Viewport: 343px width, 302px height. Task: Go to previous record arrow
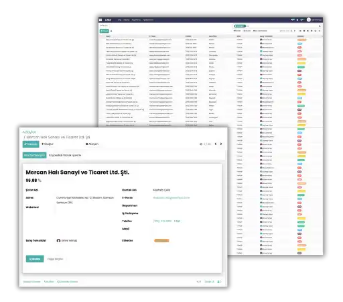[216, 144]
